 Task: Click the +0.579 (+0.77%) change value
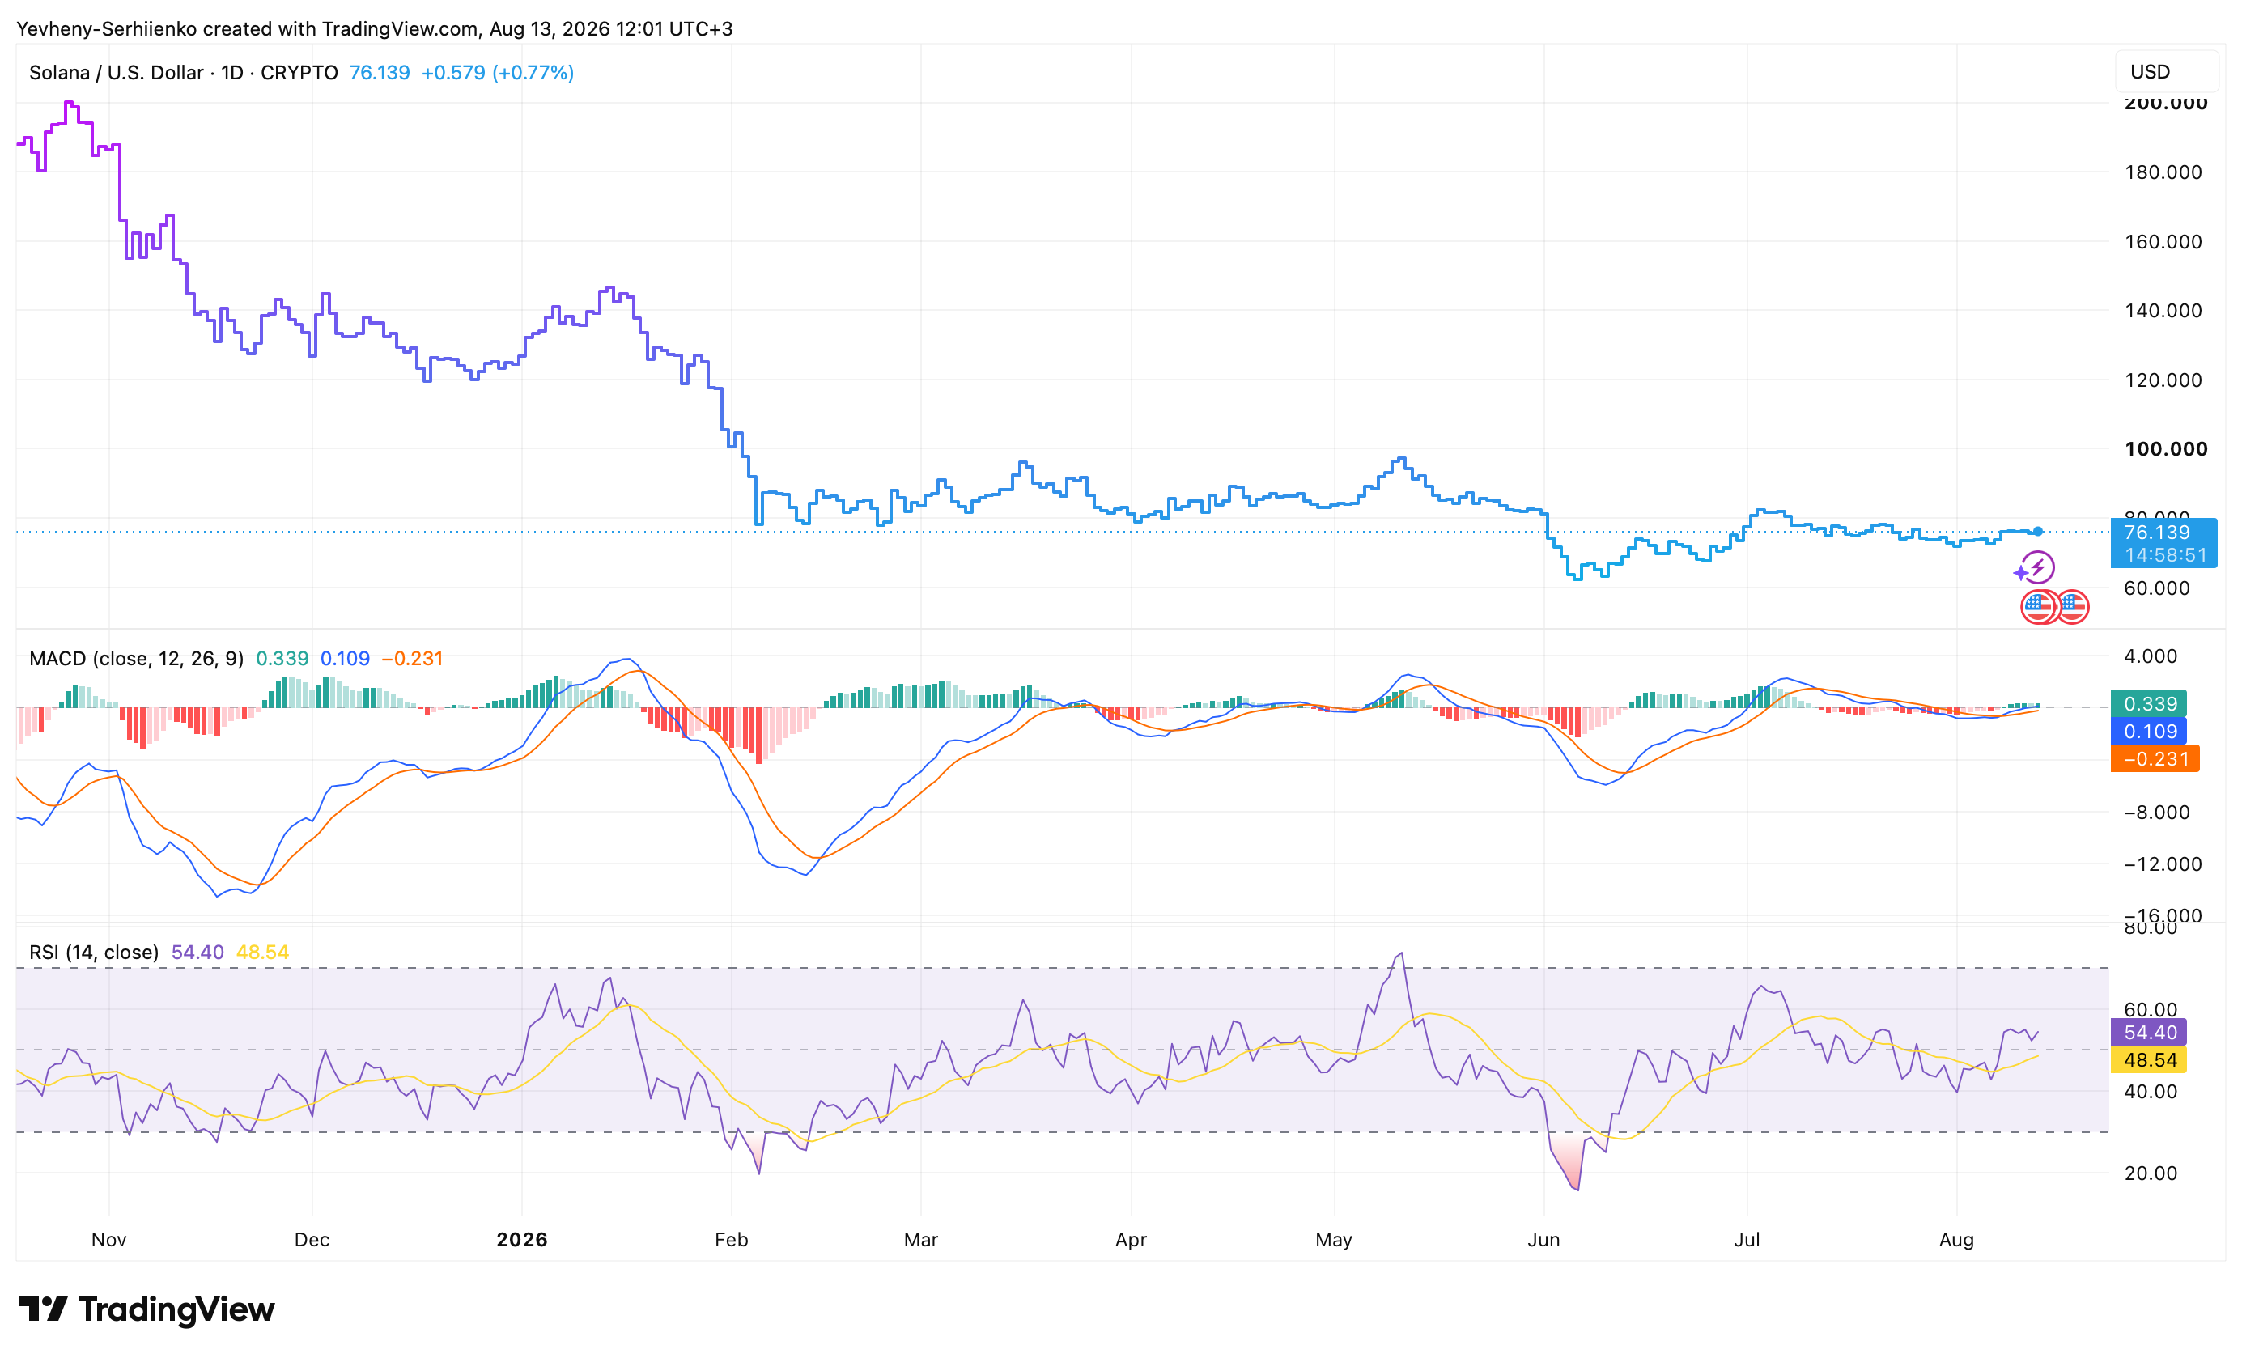[497, 73]
